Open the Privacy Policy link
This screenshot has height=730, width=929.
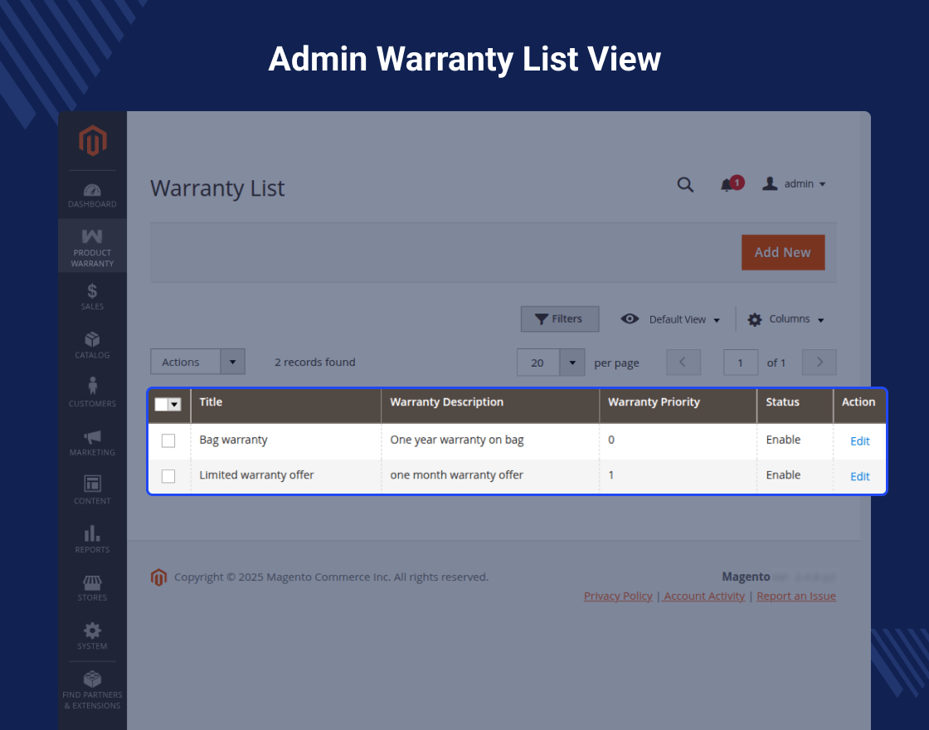point(618,596)
